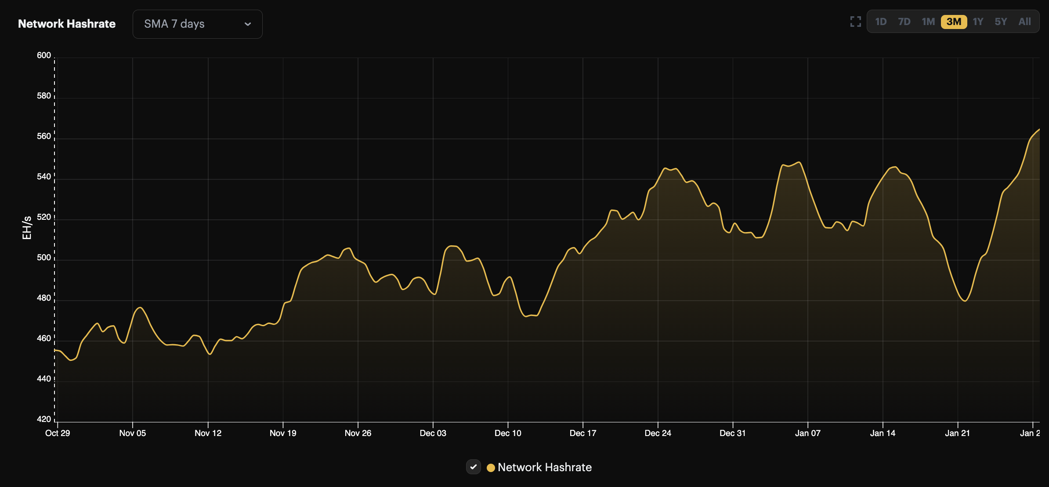Switch to the 5Y view
The width and height of the screenshot is (1049, 487).
coord(1001,21)
